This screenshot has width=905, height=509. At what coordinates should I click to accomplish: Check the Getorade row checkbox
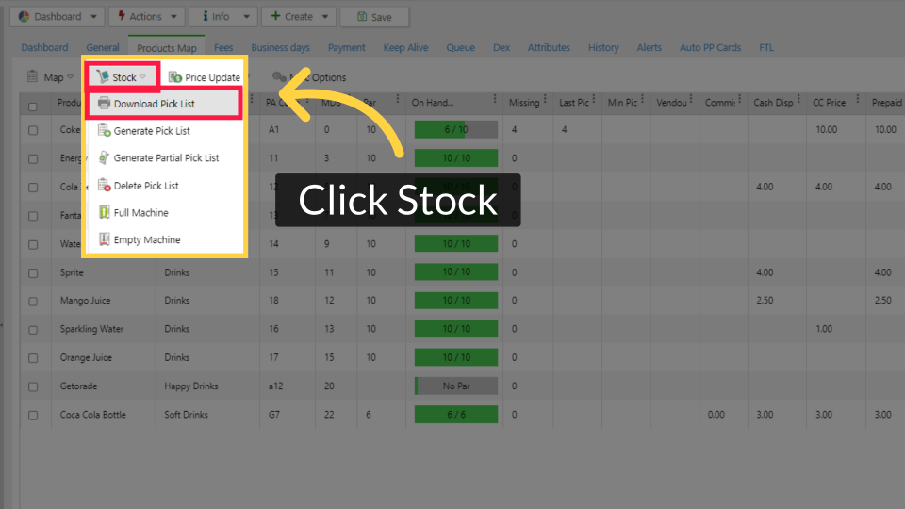[x=33, y=386]
